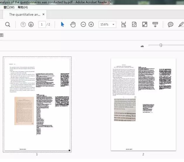Select the highlighter pen tool
This screenshot has height=162, width=184.
click(181, 25)
